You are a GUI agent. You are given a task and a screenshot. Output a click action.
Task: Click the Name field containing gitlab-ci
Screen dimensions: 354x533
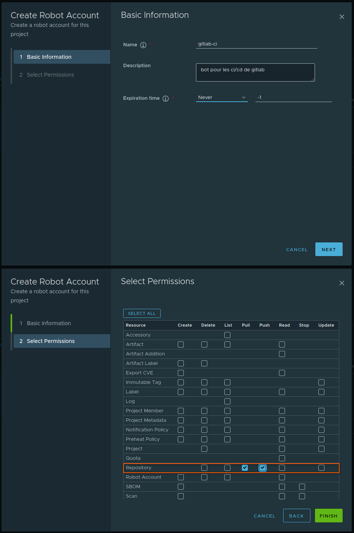(257, 44)
